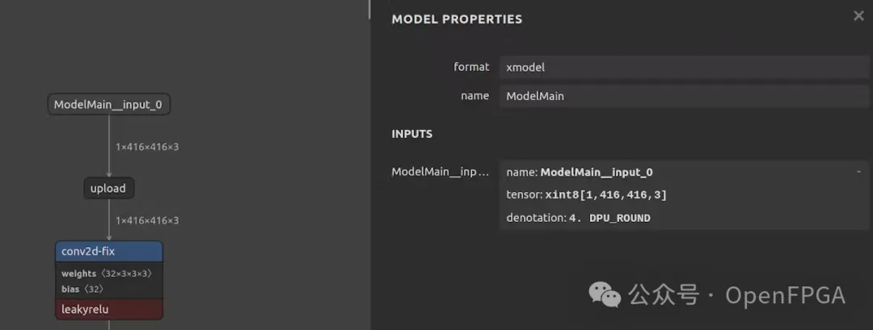This screenshot has height=330, width=873.
Task: Click the conv2d-fix node header
Action: (109, 252)
